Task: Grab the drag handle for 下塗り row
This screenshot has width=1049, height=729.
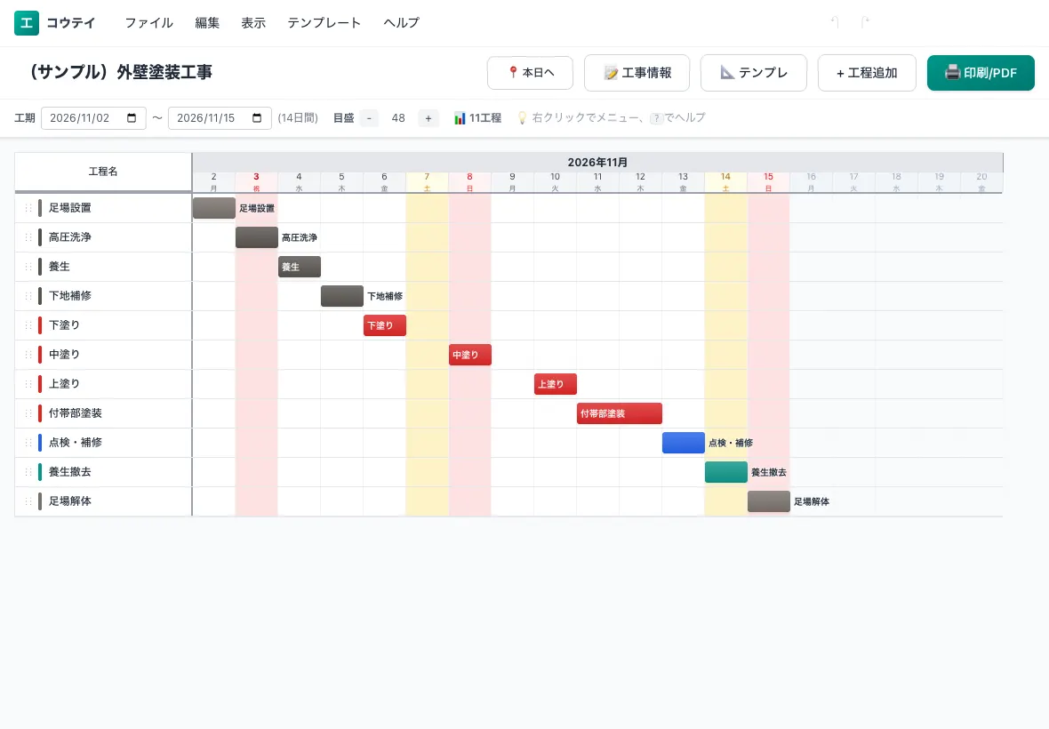Action: pos(28,325)
